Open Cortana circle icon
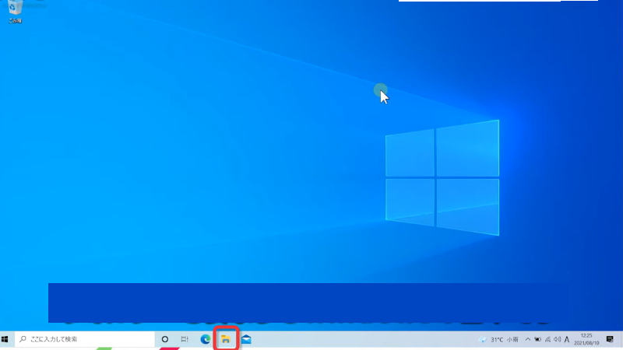623x350 pixels. tap(165, 339)
